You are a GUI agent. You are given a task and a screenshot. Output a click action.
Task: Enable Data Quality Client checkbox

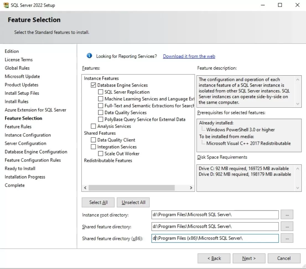tap(93, 140)
